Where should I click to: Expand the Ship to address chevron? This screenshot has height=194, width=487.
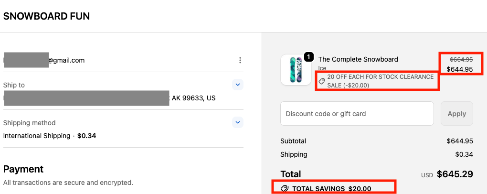[x=238, y=85]
